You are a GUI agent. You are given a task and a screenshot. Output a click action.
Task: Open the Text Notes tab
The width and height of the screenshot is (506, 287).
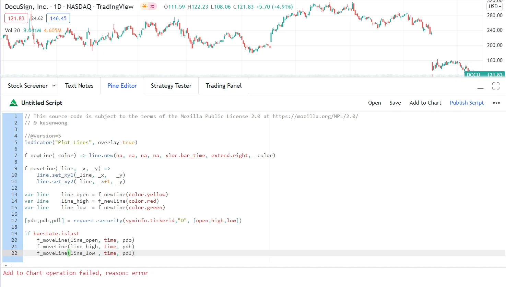click(x=79, y=86)
